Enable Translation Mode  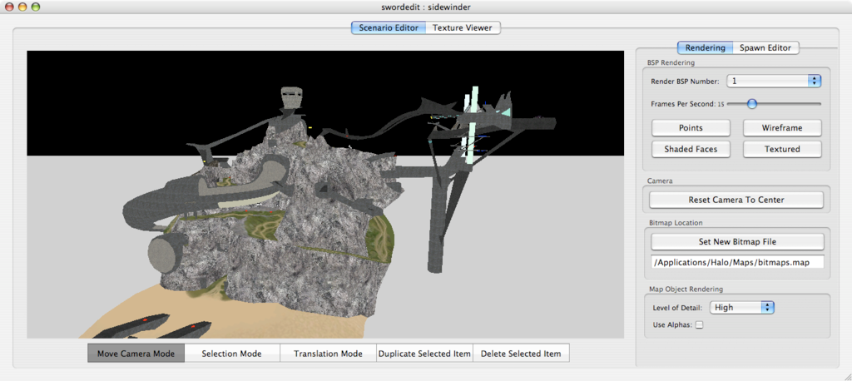click(x=328, y=354)
